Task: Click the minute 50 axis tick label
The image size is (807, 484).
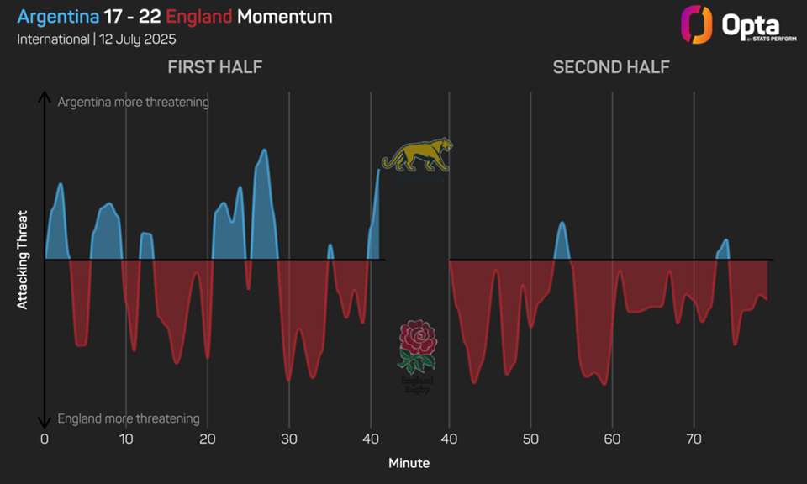Action: pos(530,439)
